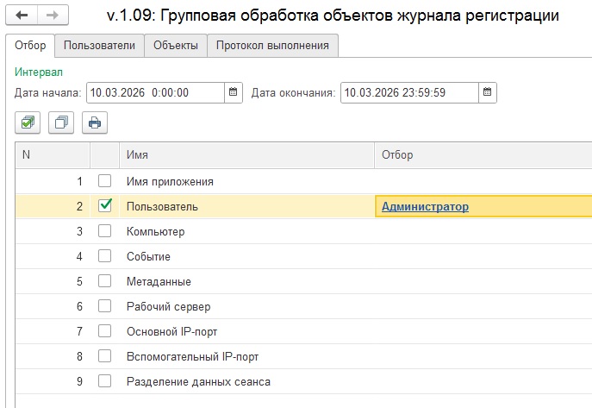Open the start date calendar picker
The image size is (592, 408).
233,92
